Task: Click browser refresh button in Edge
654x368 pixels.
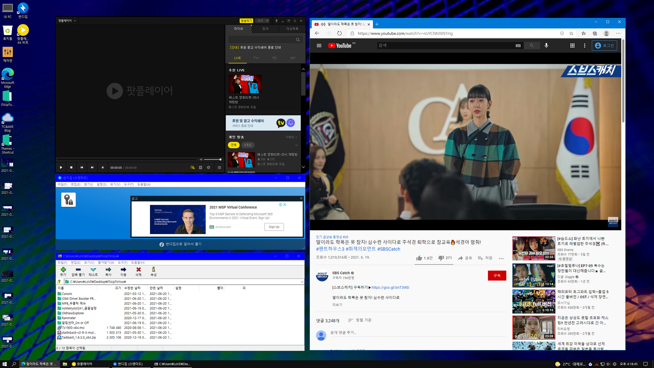Action: click(339, 33)
